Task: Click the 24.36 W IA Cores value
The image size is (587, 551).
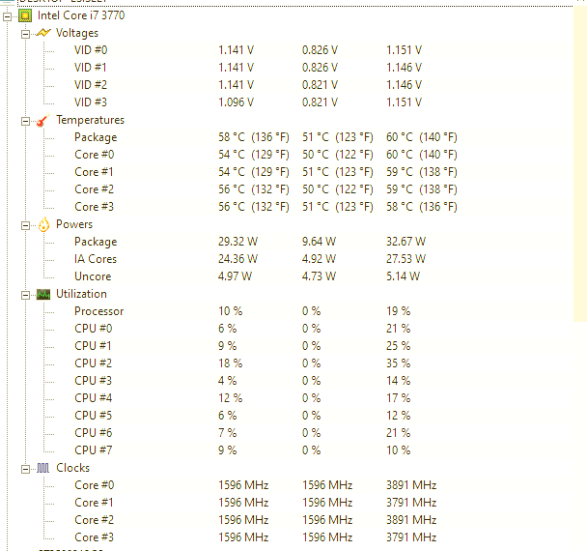Action: (238, 259)
